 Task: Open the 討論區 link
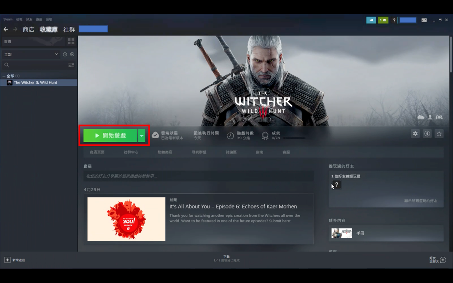pyautogui.click(x=231, y=152)
